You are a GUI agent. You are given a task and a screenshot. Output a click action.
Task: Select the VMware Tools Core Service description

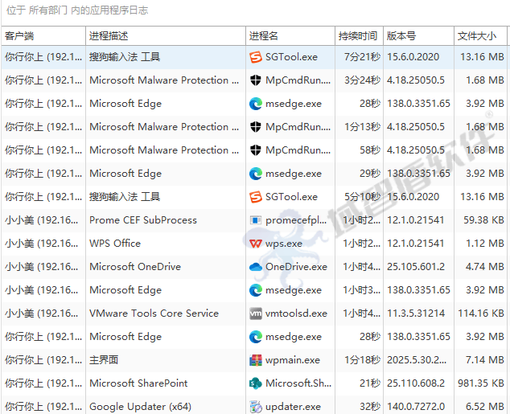154,314
